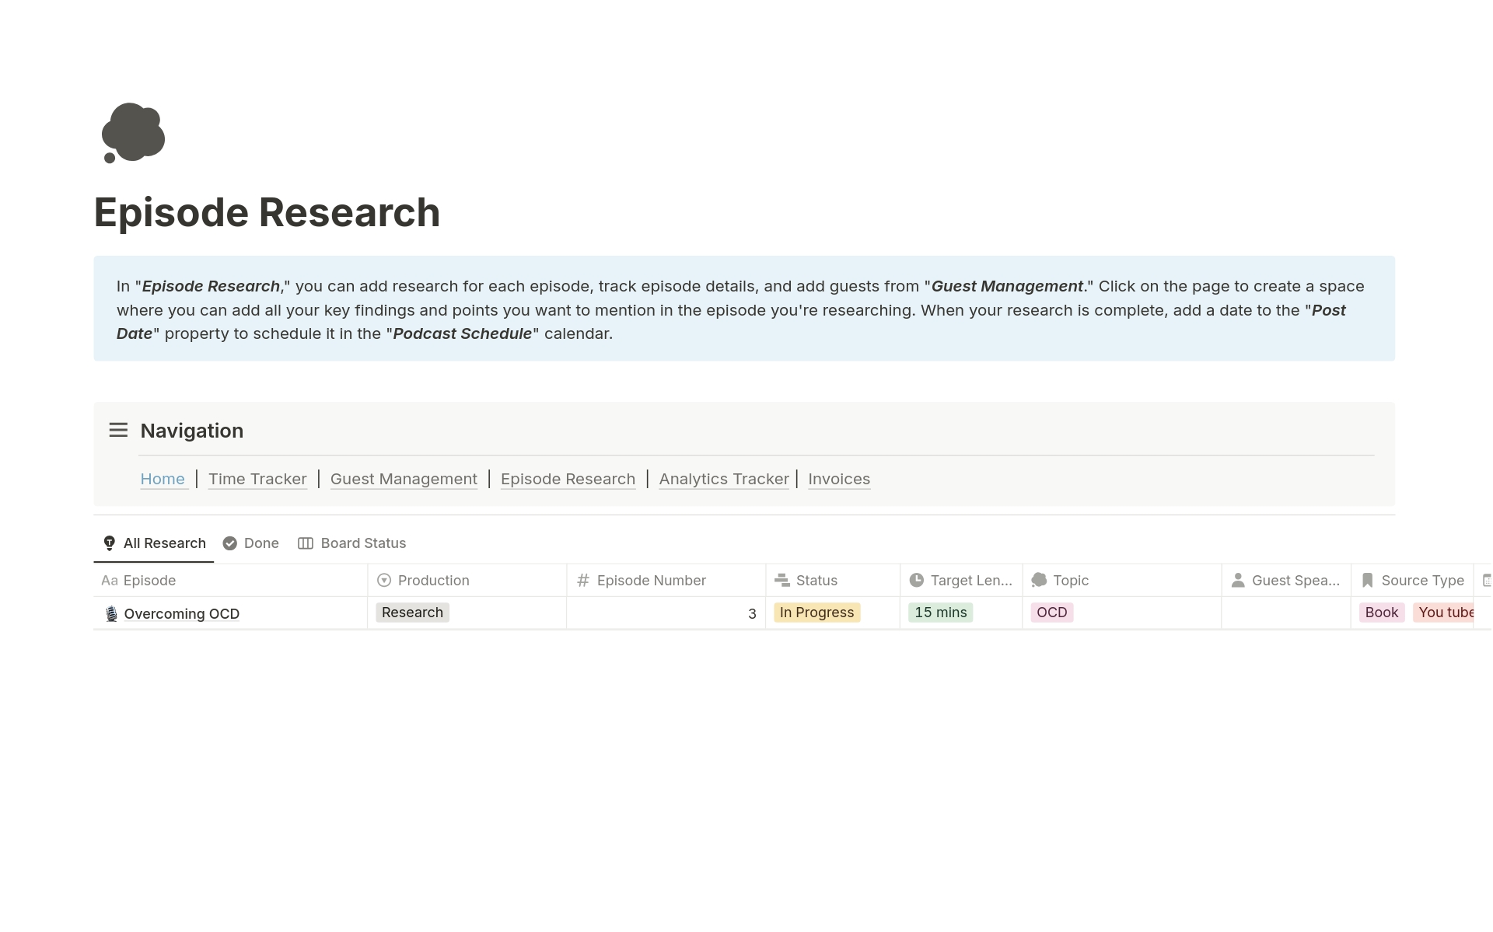Image resolution: width=1493 pixels, height=932 pixels.
Task: Switch to the Board Status view
Action: pos(363,543)
